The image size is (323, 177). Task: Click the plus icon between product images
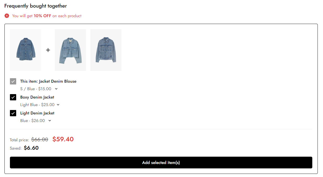point(48,50)
